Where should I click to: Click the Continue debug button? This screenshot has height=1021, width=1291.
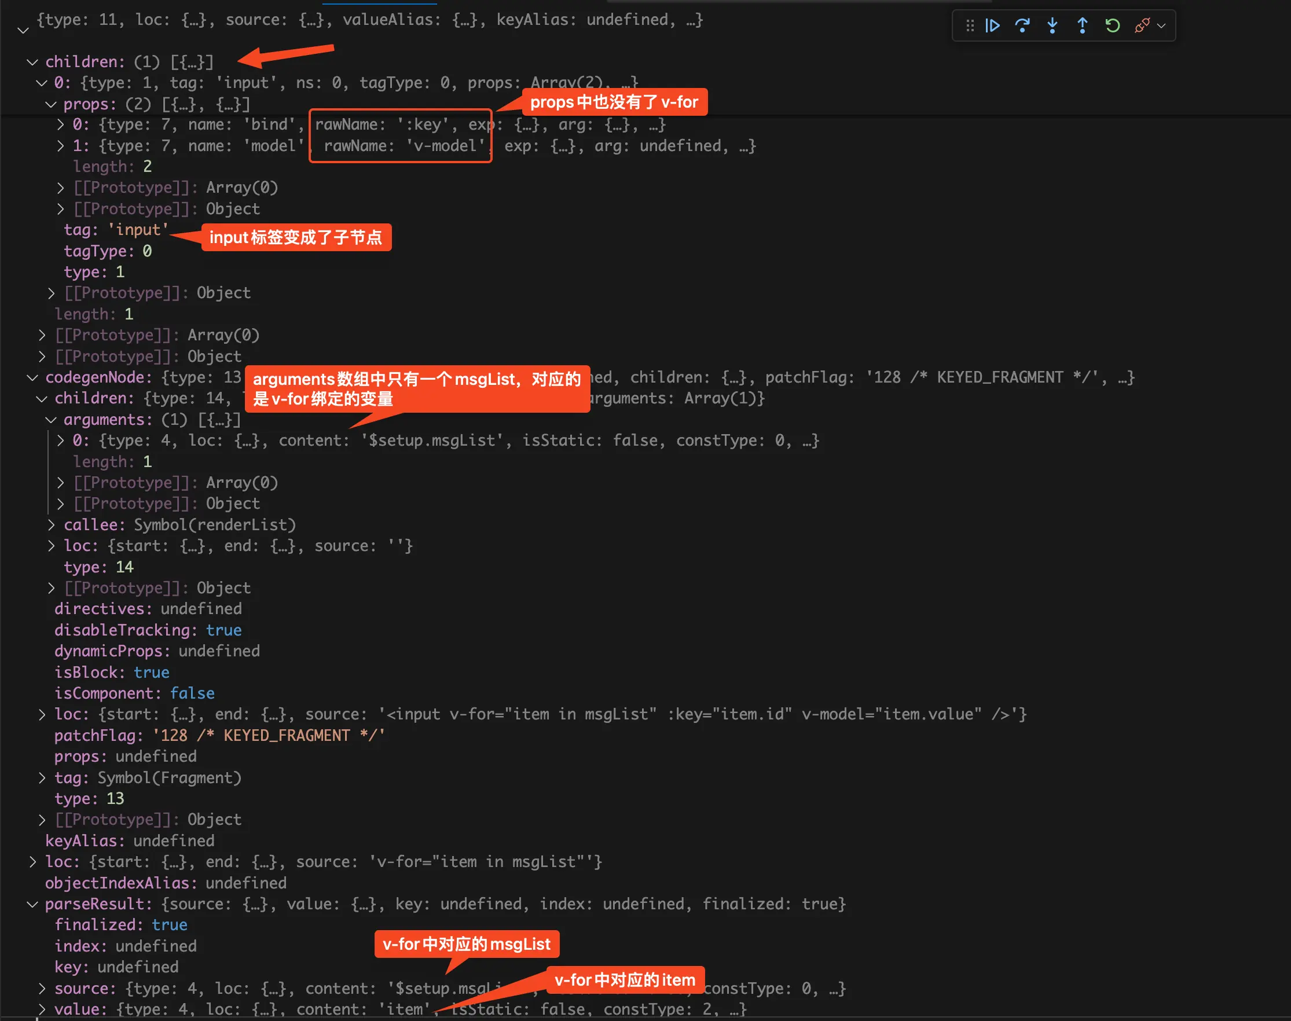[x=992, y=25]
